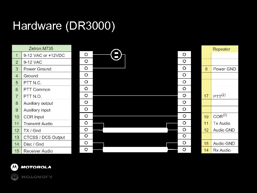Click the left terminal wired to the COR line
This screenshot has width=257, height=193.
86,116
